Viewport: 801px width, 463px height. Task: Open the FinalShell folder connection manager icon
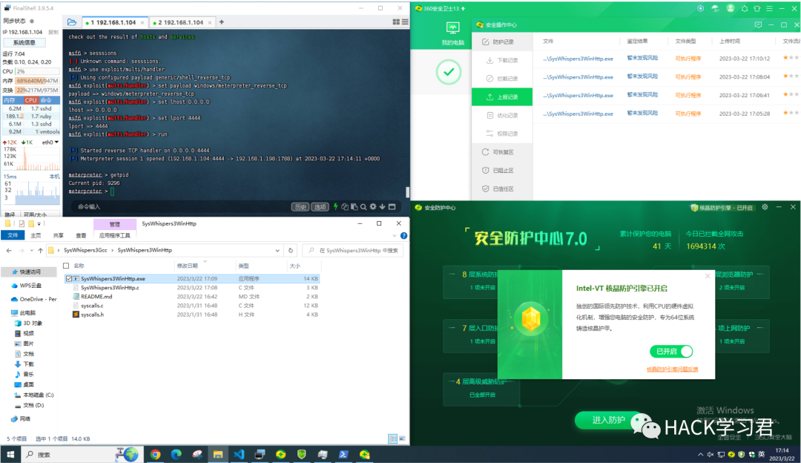(x=71, y=22)
